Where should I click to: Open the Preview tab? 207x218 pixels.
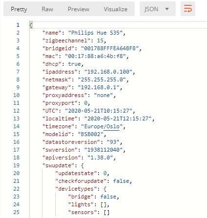tap(79, 9)
